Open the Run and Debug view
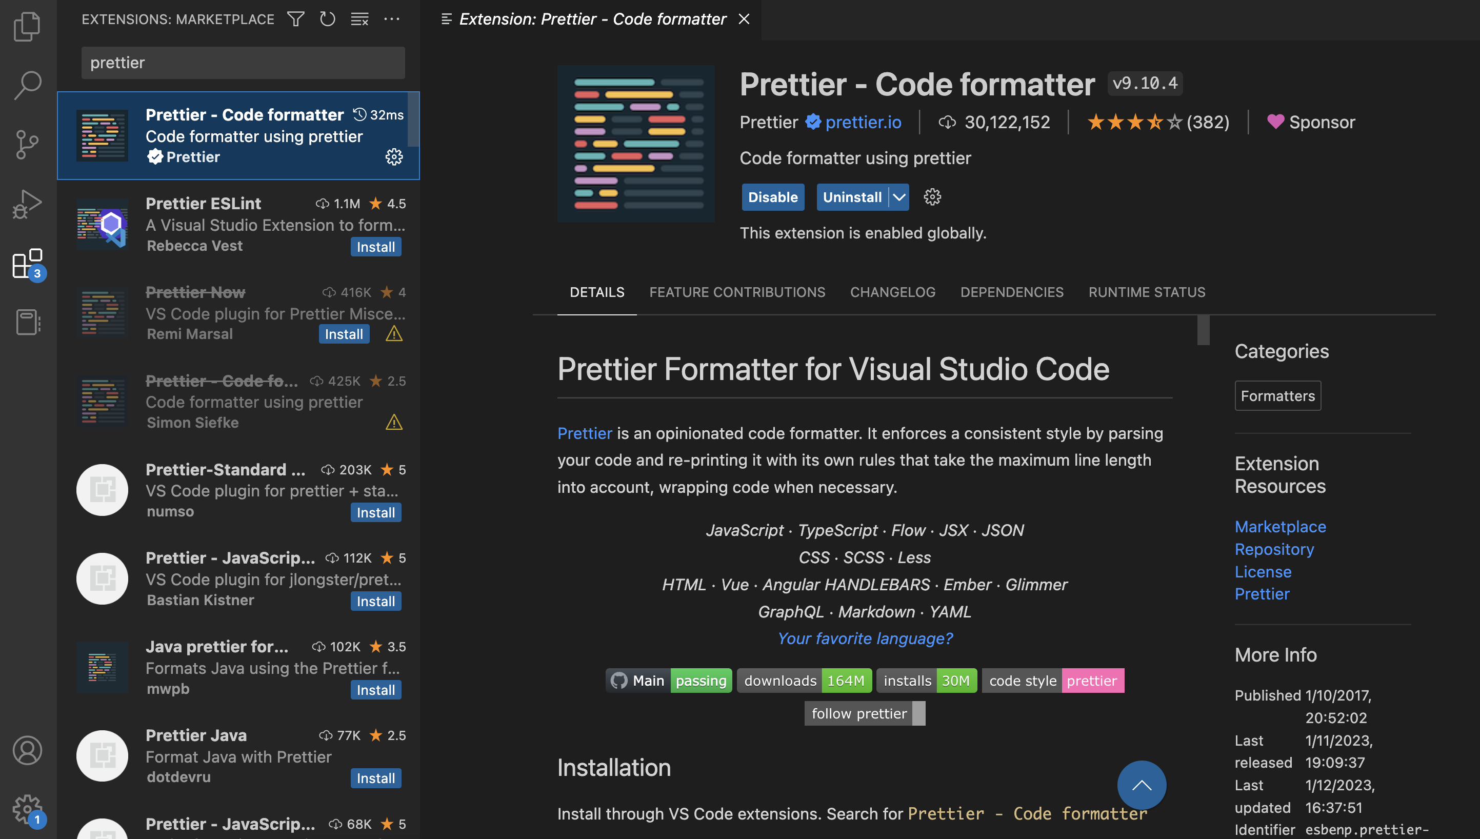Image resolution: width=1480 pixels, height=839 pixels. pos(27,204)
